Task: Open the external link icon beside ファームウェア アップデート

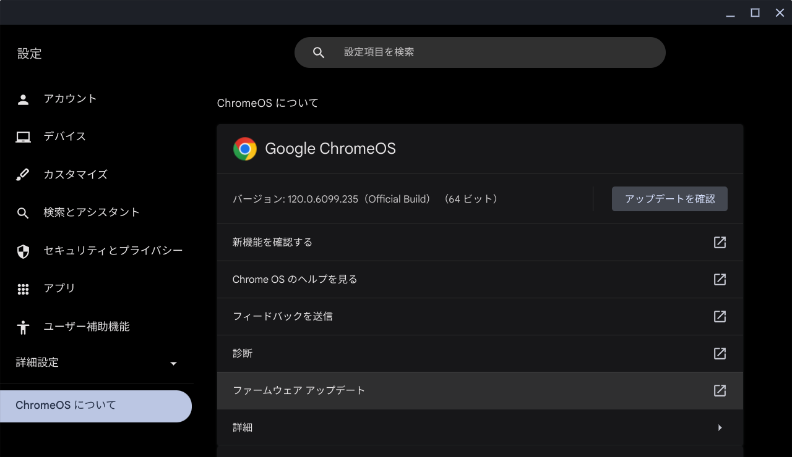Action: click(x=720, y=390)
